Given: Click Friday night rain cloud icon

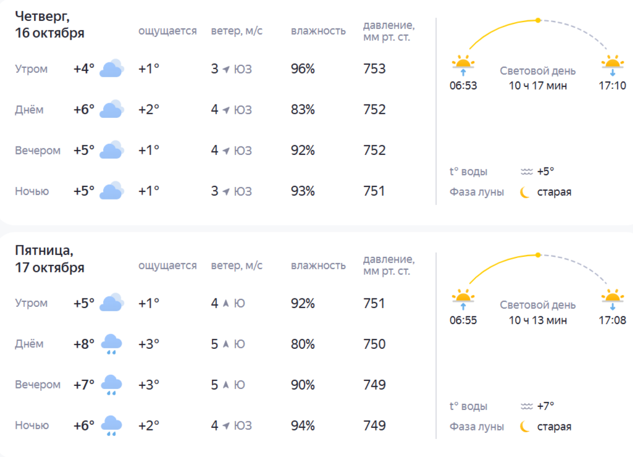Looking at the screenshot, I should tap(112, 426).
